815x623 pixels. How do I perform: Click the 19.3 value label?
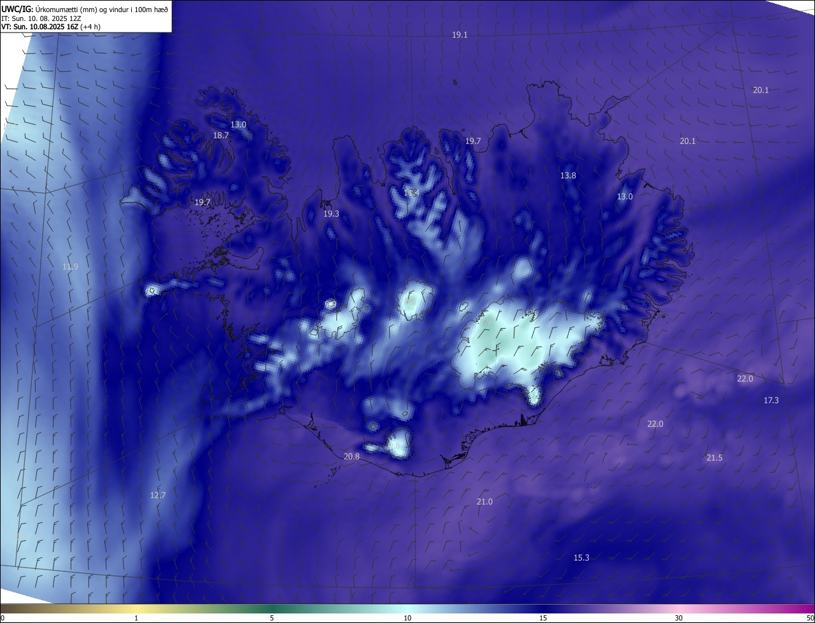click(331, 214)
